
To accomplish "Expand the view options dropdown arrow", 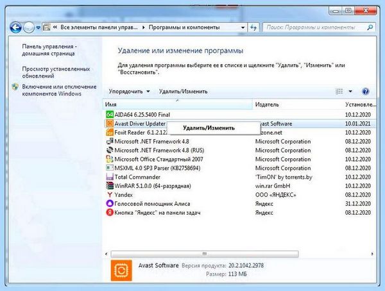I will [350, 91].
